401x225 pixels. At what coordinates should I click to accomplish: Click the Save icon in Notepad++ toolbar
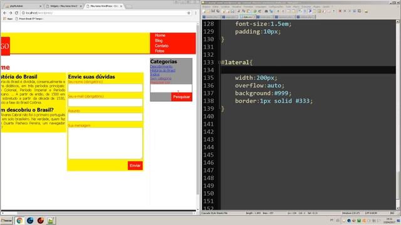click(x=213, y=11)
